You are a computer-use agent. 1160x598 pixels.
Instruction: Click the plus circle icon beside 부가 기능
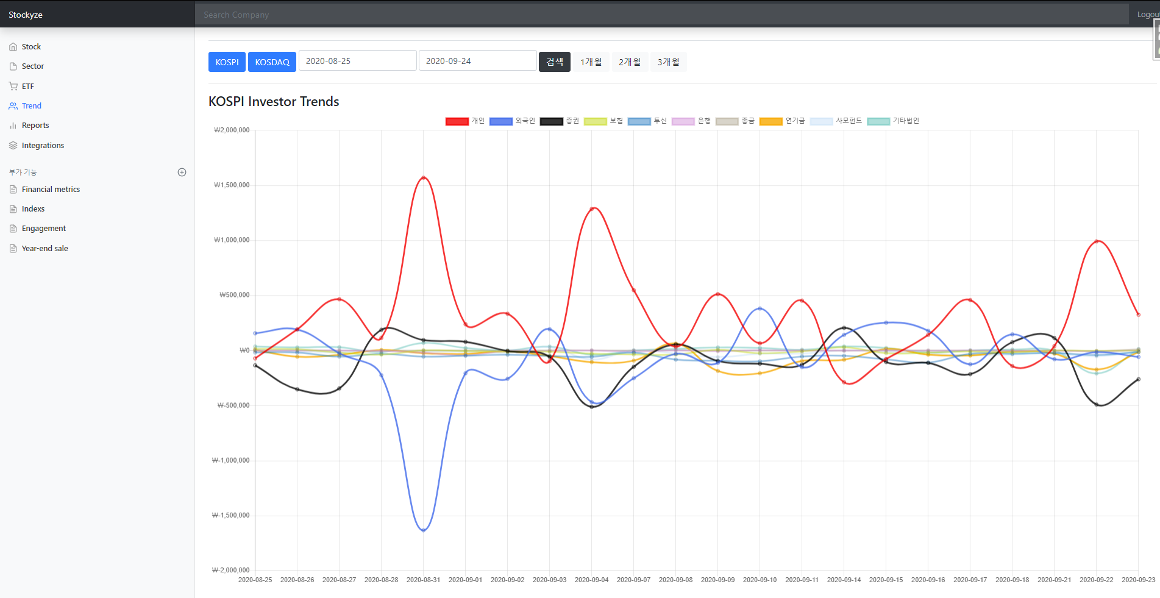coord(182,173)
